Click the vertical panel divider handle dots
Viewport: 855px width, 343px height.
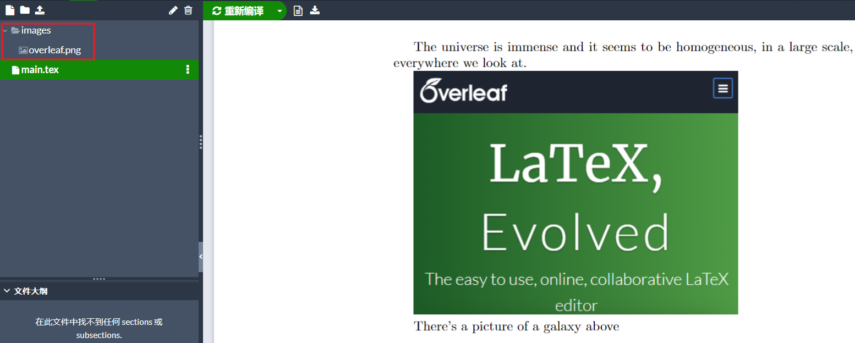pyautogui.click(x=201, y=142)
